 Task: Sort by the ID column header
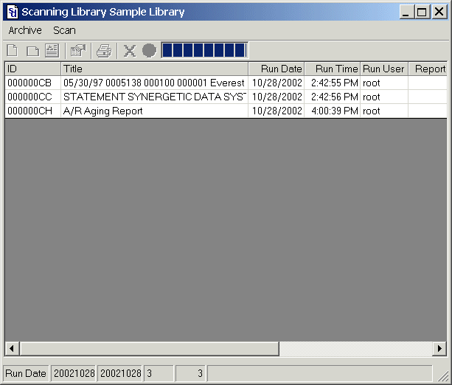pos(32,69)
